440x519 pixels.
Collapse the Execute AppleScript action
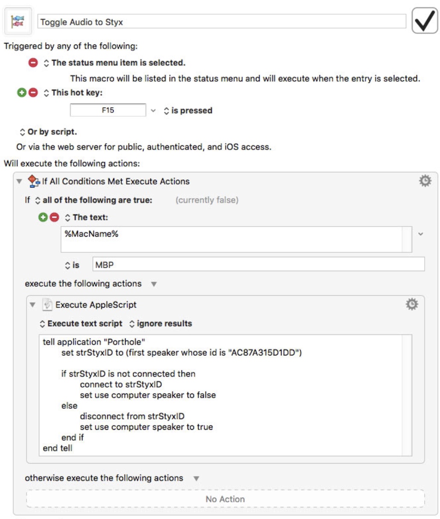coord(32,305)
